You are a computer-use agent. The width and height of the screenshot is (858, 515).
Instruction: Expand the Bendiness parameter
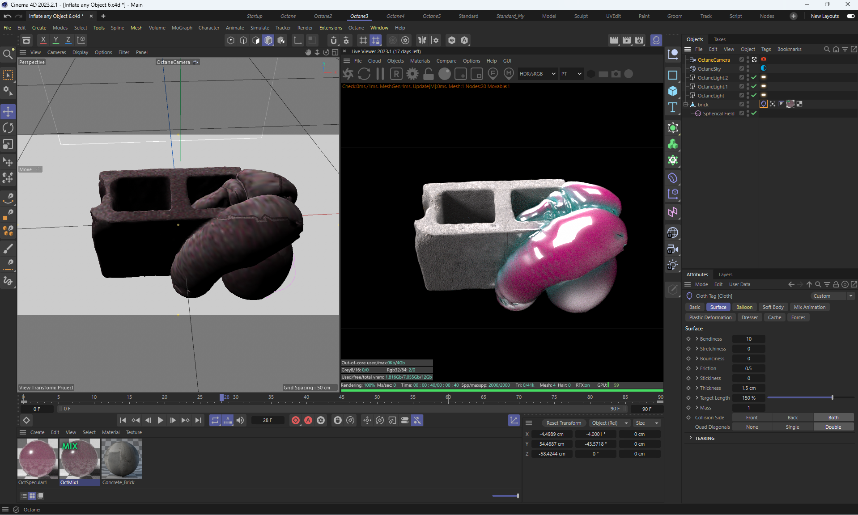click(x=697, y=339)
